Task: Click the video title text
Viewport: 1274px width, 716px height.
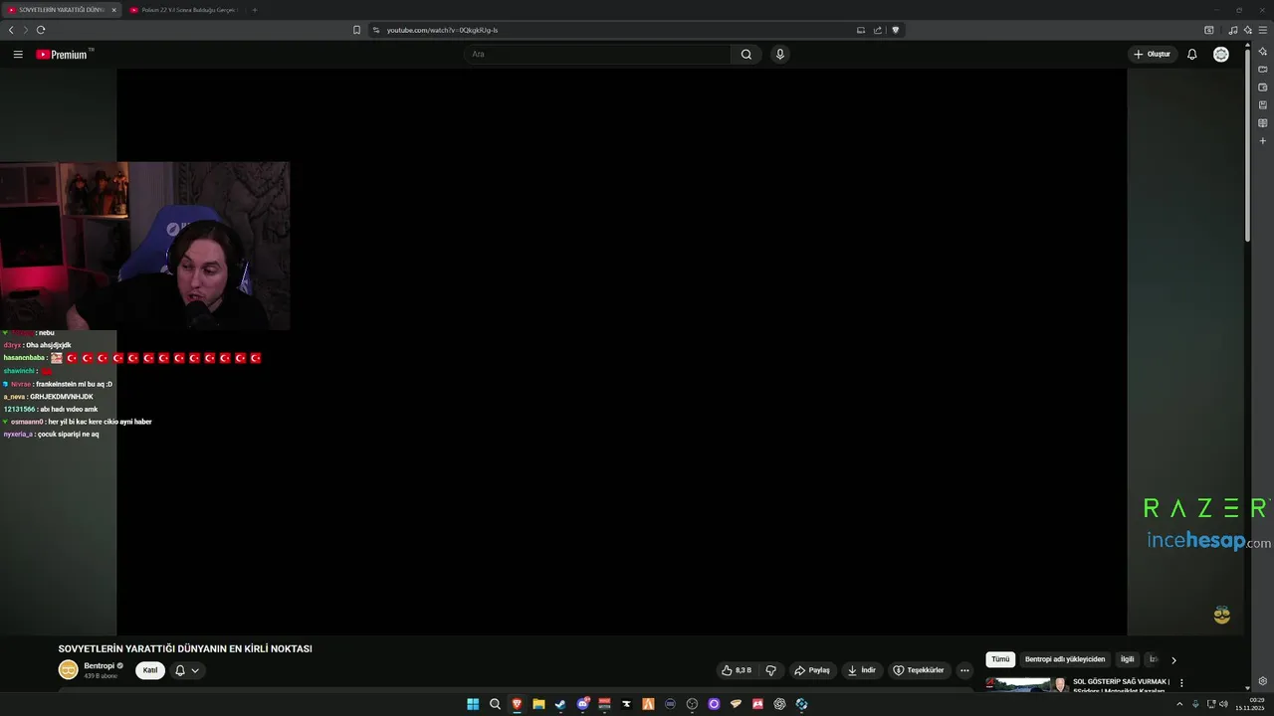Action: tap(185, 648)
